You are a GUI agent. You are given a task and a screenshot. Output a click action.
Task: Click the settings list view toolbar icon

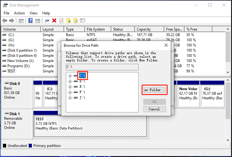click(82, 20)
